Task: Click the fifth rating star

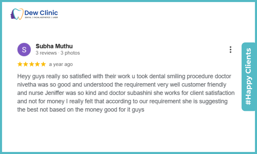Action: [x=43, y=64]
